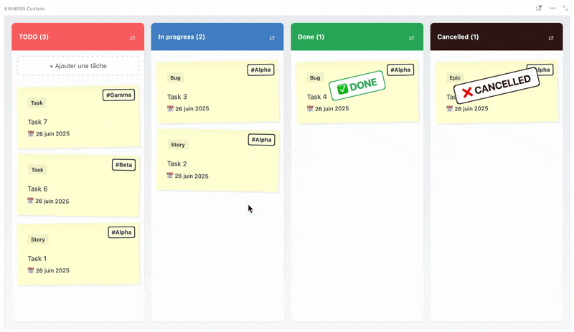Click the swap arrows on TODO column
Viewport: 574px width, 332px height.
coord(133,37)
